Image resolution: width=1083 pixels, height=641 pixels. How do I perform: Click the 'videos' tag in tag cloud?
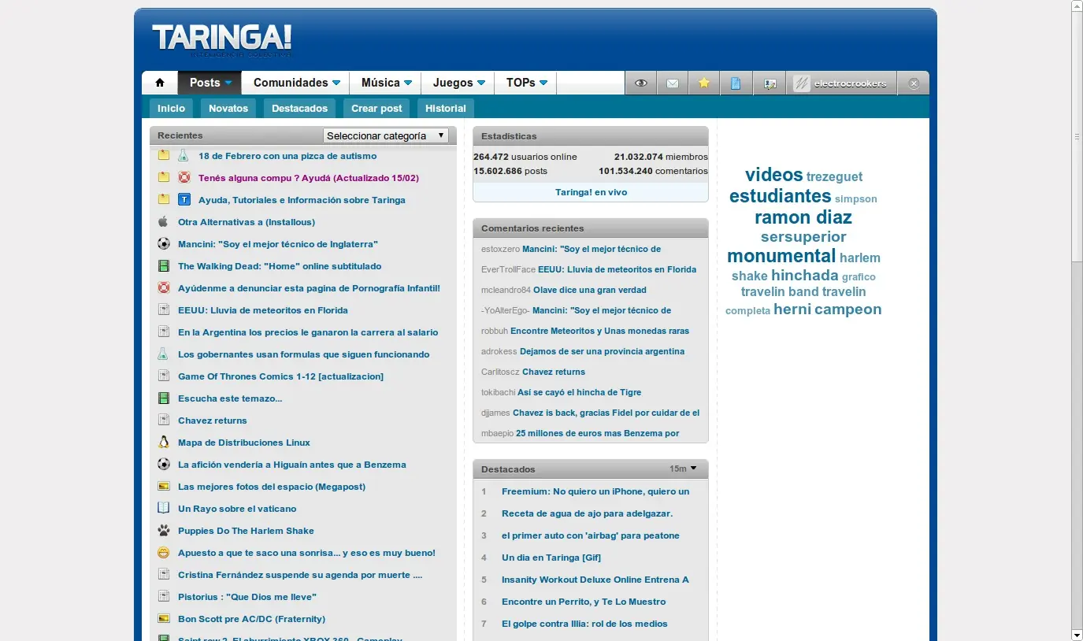(x=773, y=175)
